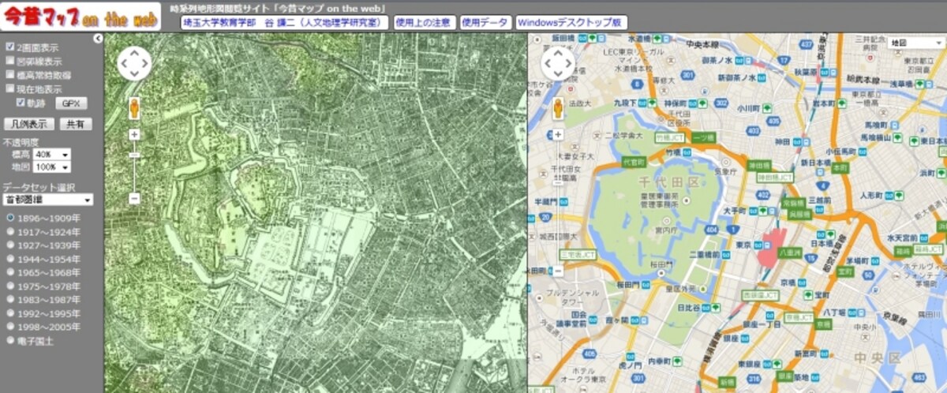Zoom in on the old map with the plus icon
The height and width of the screenshot is (393, 947).
134,135
